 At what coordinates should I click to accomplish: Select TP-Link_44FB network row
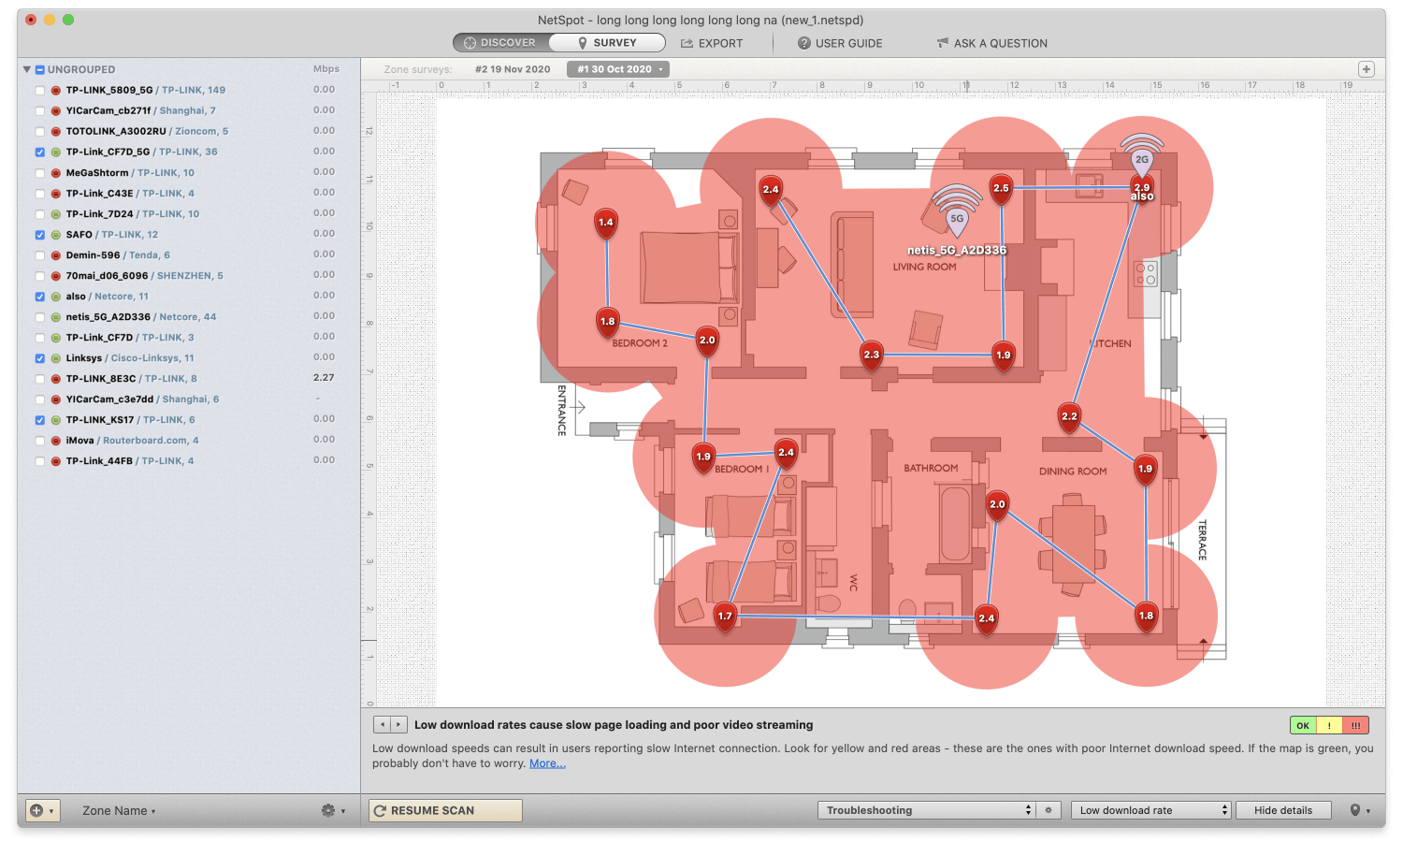(187, 461)
